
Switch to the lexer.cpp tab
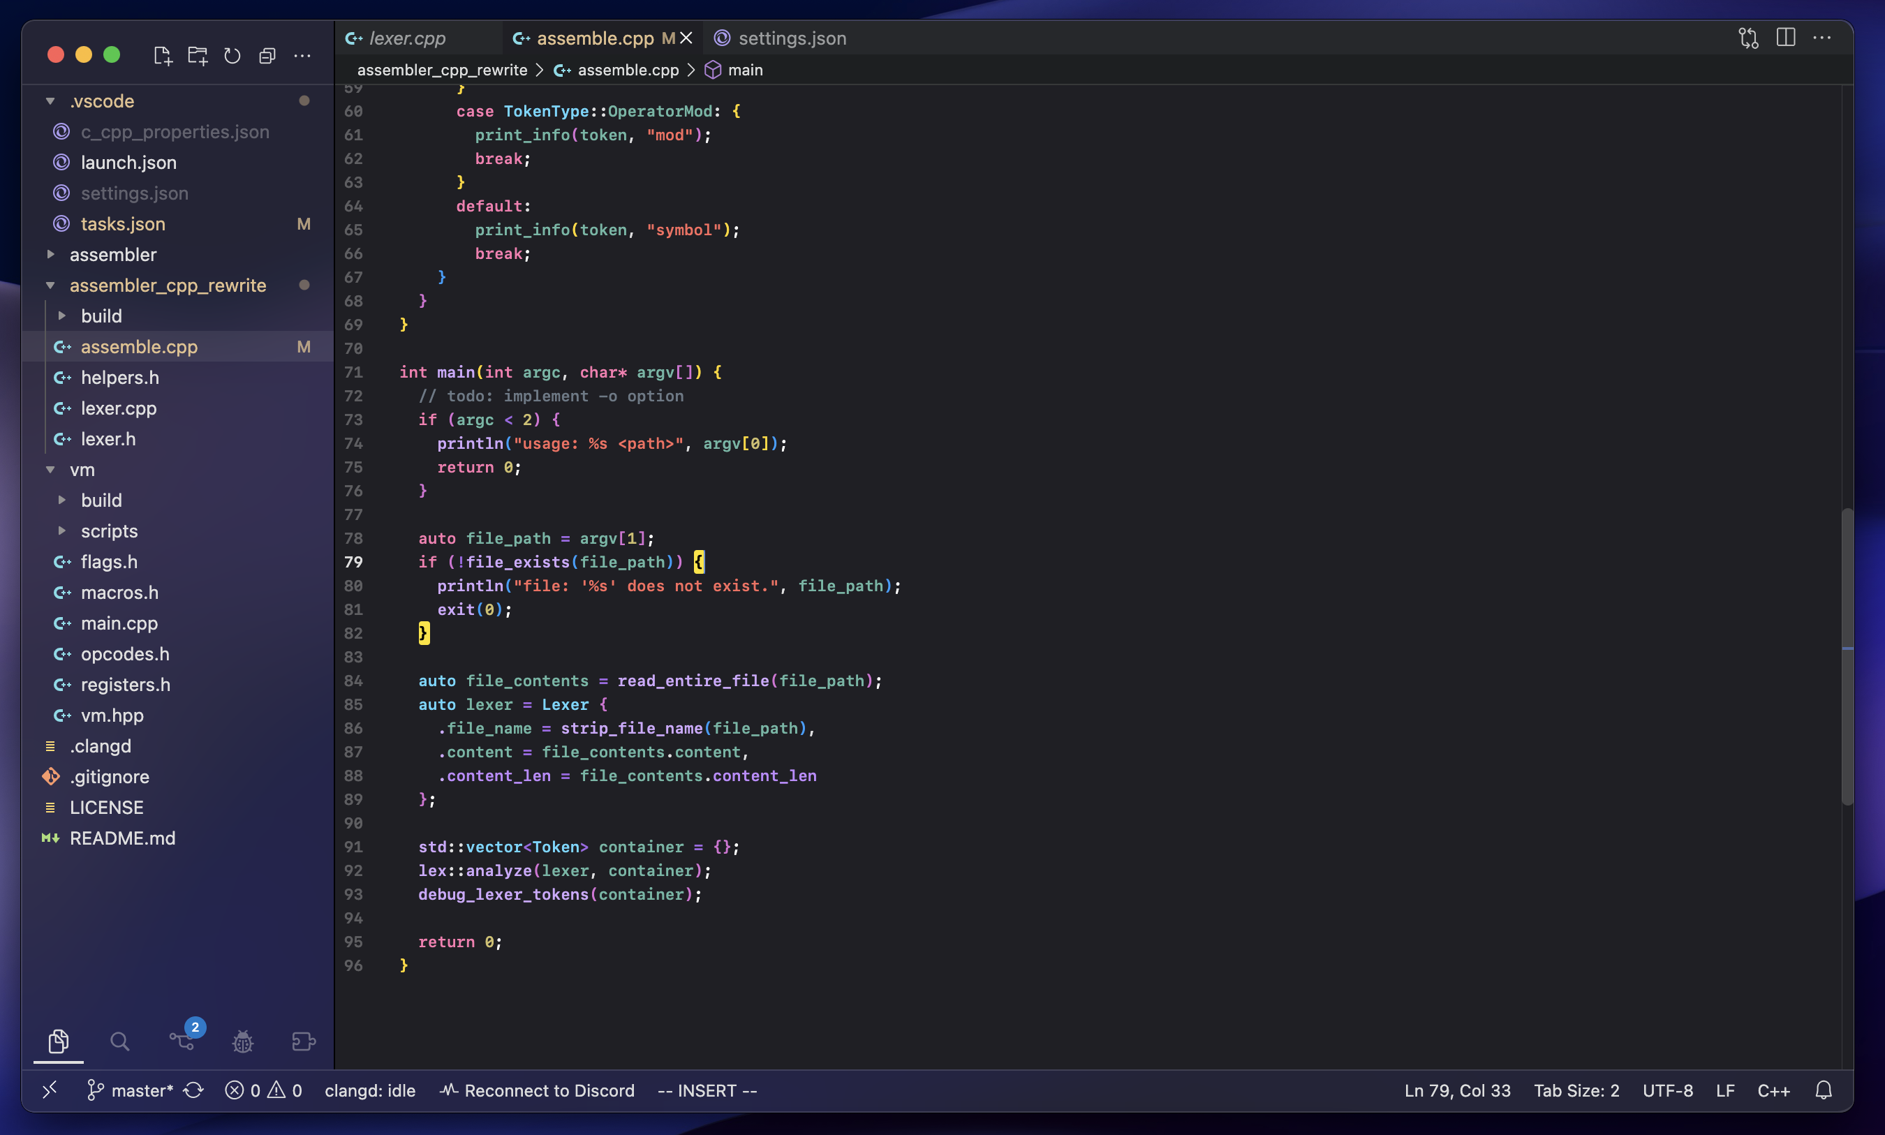click(x=406, y=38)
